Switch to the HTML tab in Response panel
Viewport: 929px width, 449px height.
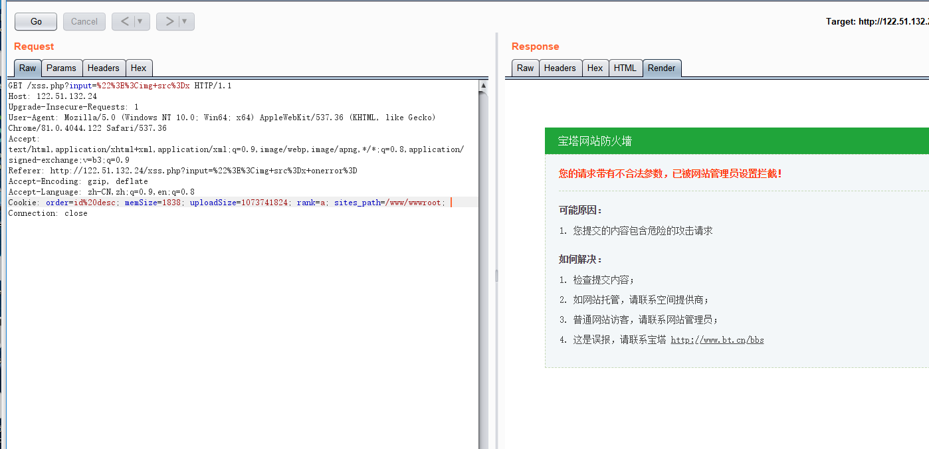625,67
